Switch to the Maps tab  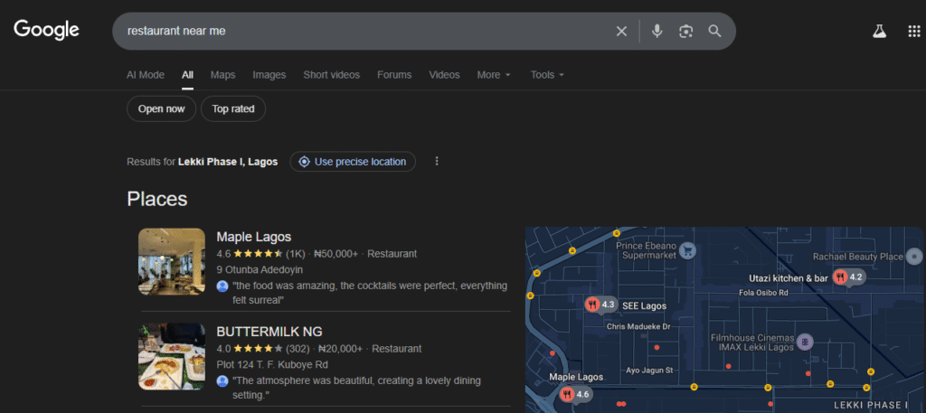[x=222, y=75]
